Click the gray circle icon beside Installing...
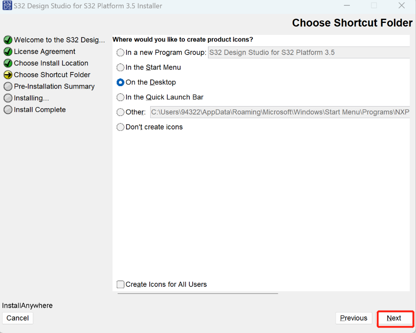This screenshot has height=333, width=416. point(8,98)
